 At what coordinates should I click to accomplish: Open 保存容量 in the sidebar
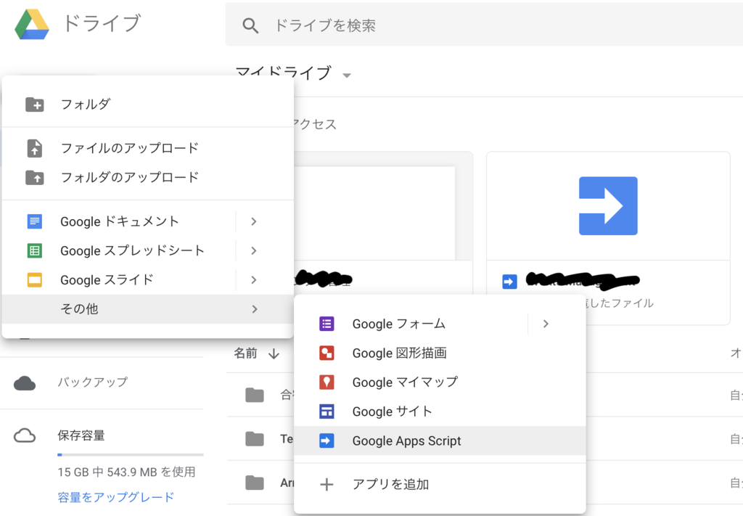tap(81, 435)
